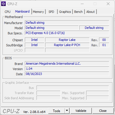
Task: Open the Bench tab
Action: 78,12
